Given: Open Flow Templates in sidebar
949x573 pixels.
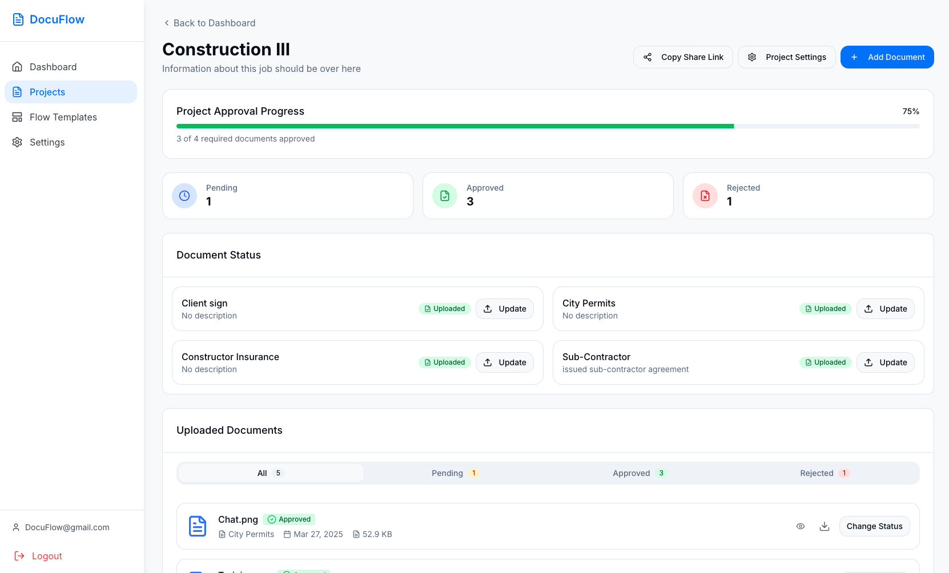Looking at the screenshot, I should tap(63, 117).
